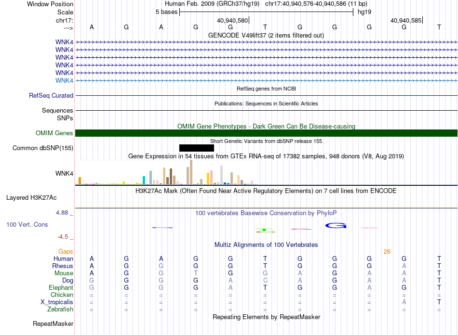Click the Common dbSNP(155) label
The image size is (458, 335).
click(43, 148)
